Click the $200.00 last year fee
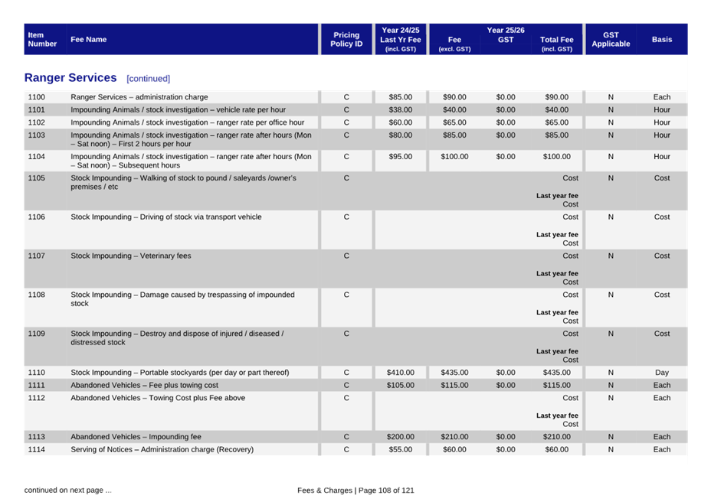Screen dimensions: 711x502 (401, 437)
